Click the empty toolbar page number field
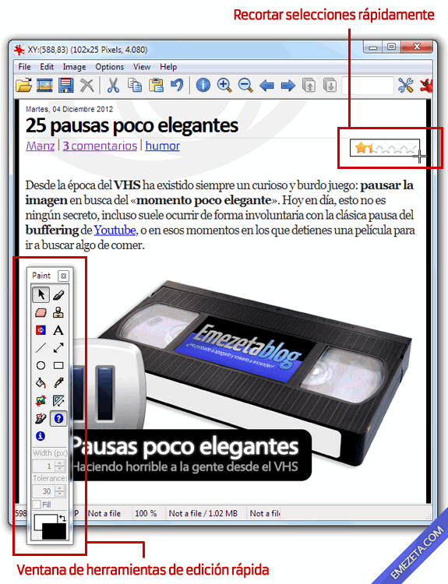This screenshot has width=448, height=584. [x=368, y=86]
